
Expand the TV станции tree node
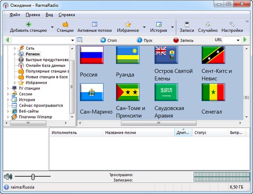(x=8, y=88)
